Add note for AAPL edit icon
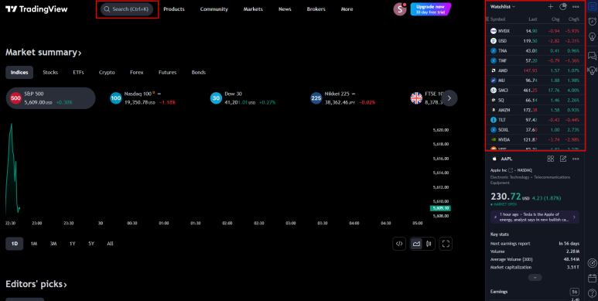 (x=563, y=159)
